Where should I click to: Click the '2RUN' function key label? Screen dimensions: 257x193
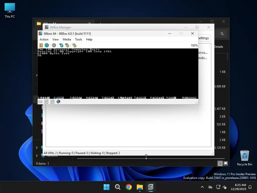click(59, 98)
